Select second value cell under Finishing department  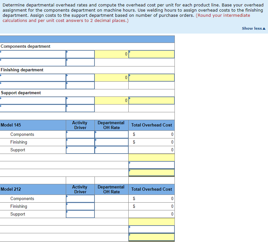[x=80, y=85]
